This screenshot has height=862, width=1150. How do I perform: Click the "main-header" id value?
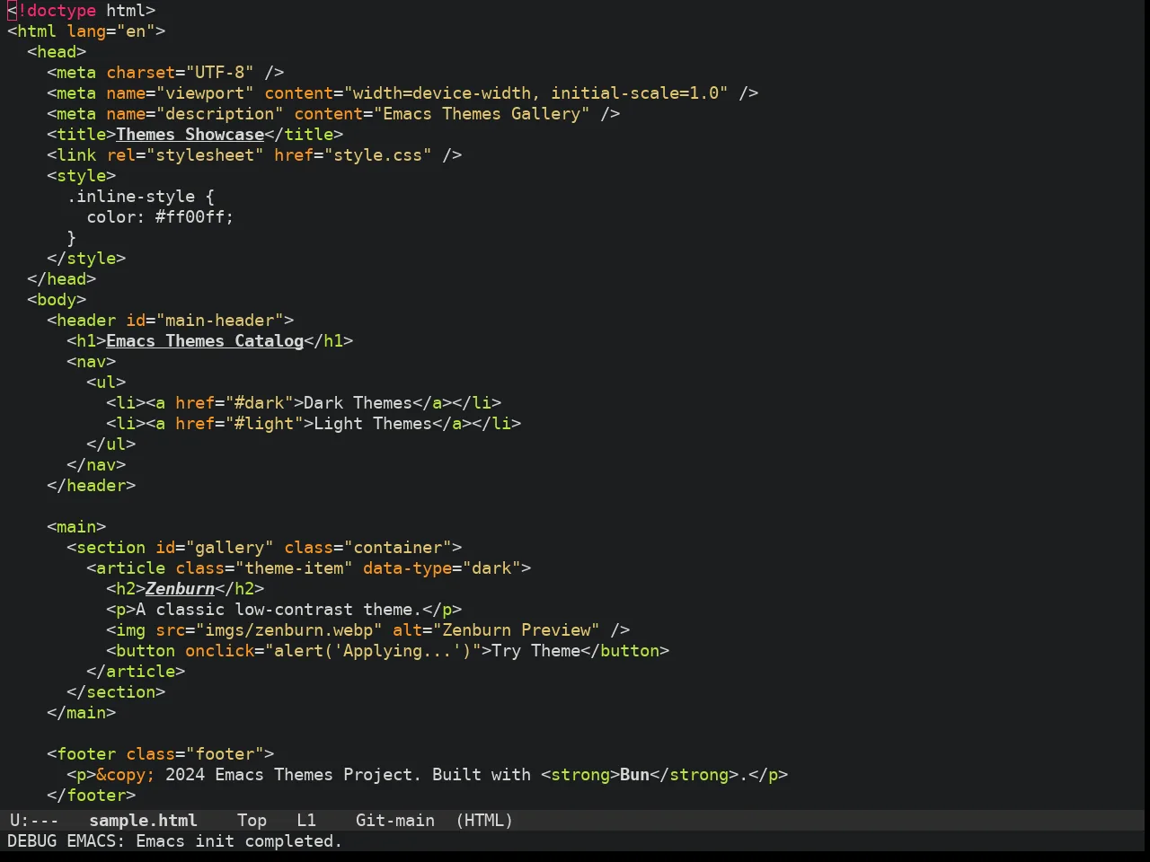click(x=220, y=320)
